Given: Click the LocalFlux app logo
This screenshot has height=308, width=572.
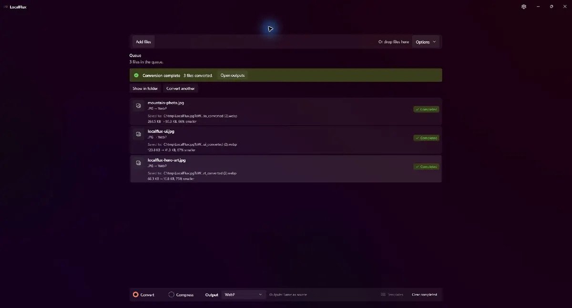Looking at the screenshot, I should pyautogui.click(x=6, y=7).
